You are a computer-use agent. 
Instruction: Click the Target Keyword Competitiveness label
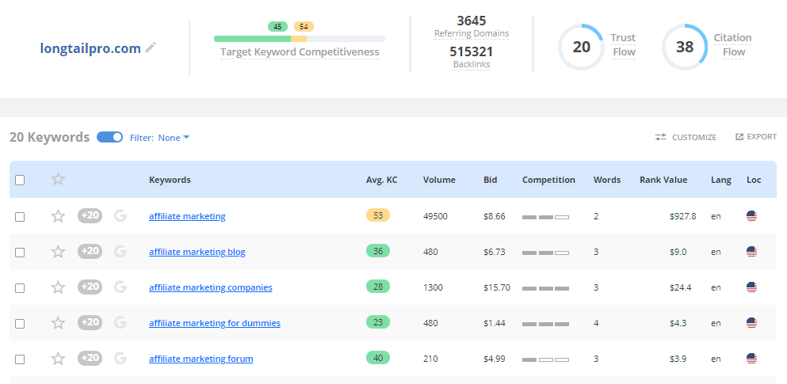[x=300, y=52]
